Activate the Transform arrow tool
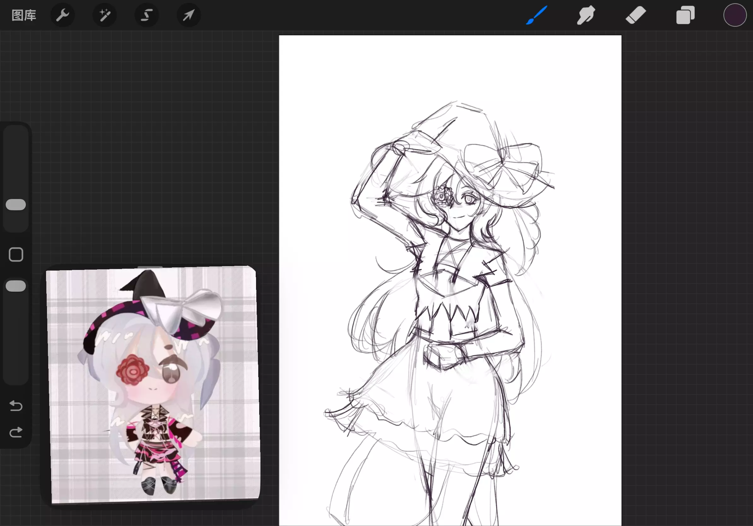The height and width of the screenshot is (526, 753). [189, 15]
